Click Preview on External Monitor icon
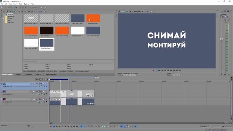 (x=123, y=11)
